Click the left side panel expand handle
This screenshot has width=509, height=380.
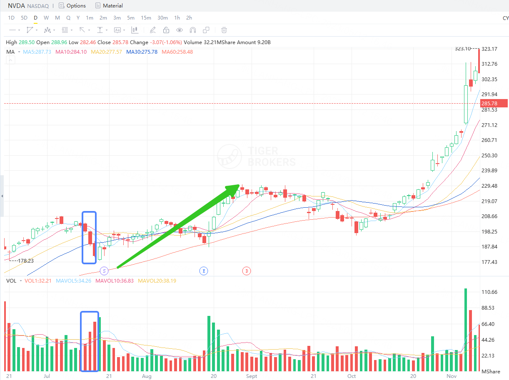tap(2, 196)
